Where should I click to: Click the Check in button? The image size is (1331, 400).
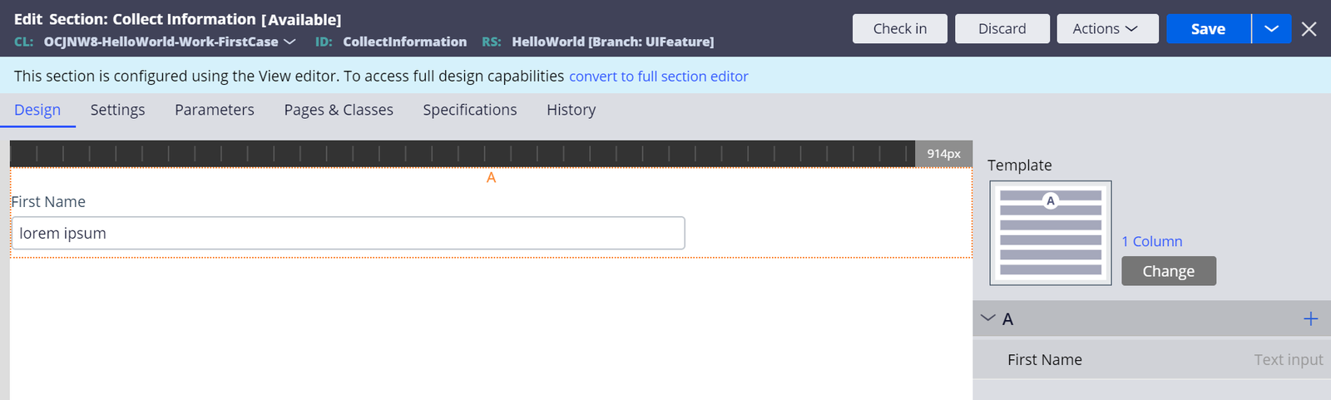click(899, 28)
